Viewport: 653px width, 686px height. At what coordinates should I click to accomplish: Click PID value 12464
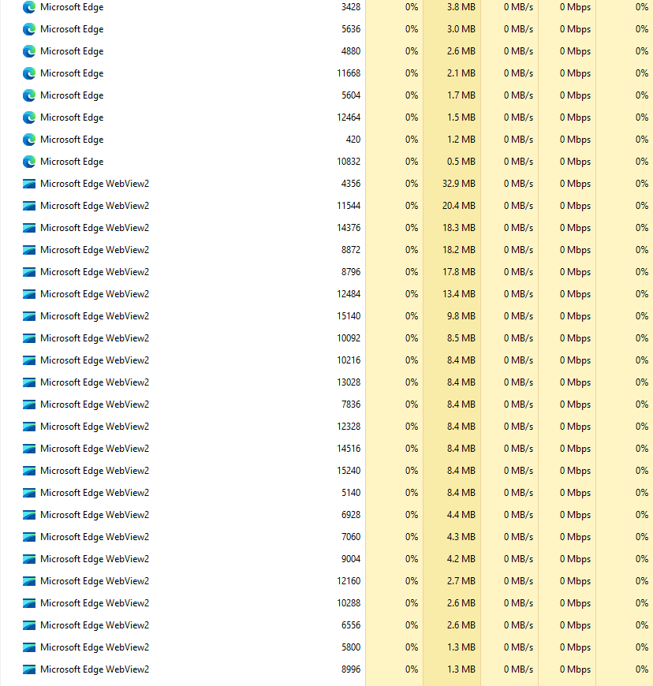pyautogui.click(x=349, y=117)
